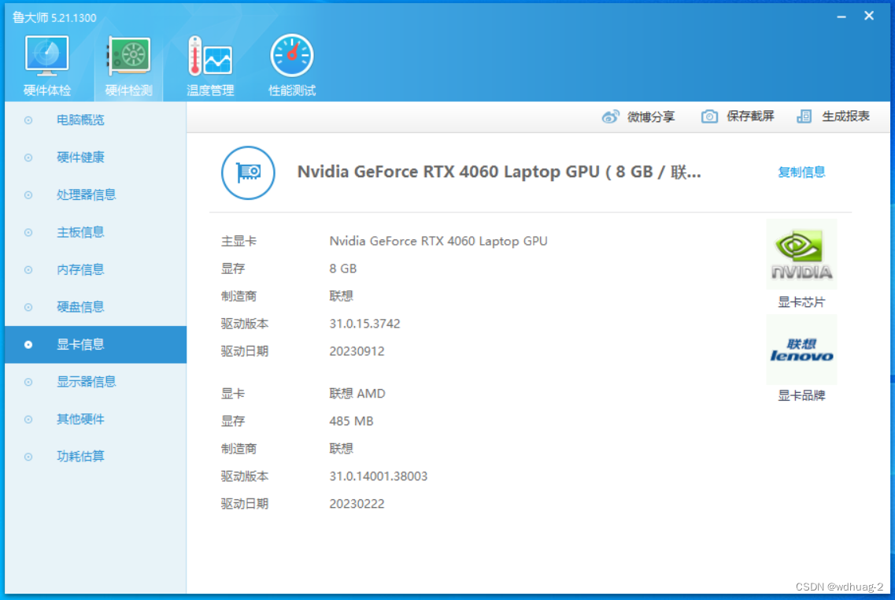Click the report icon for 生成报表

pos(804,117)
